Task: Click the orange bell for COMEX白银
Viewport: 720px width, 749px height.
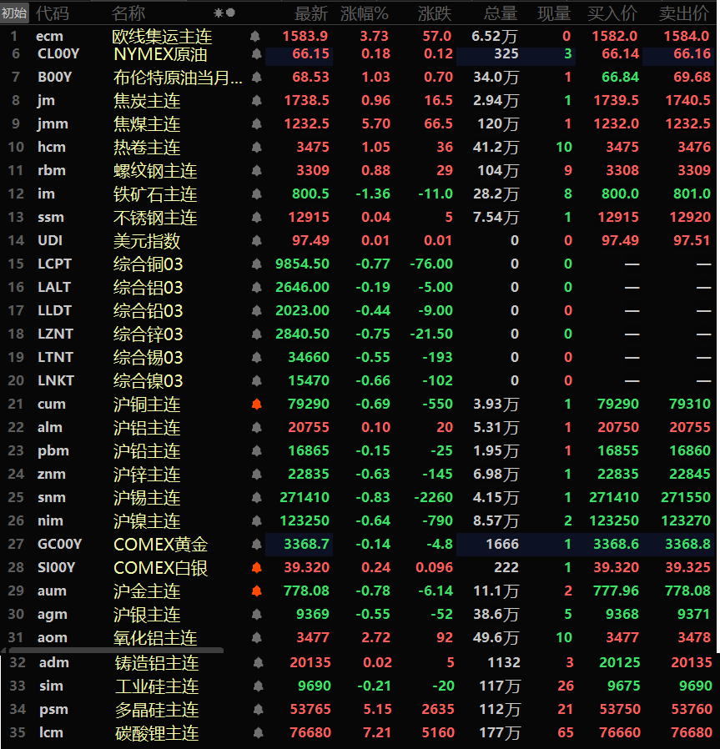Action: coord(256,568)
